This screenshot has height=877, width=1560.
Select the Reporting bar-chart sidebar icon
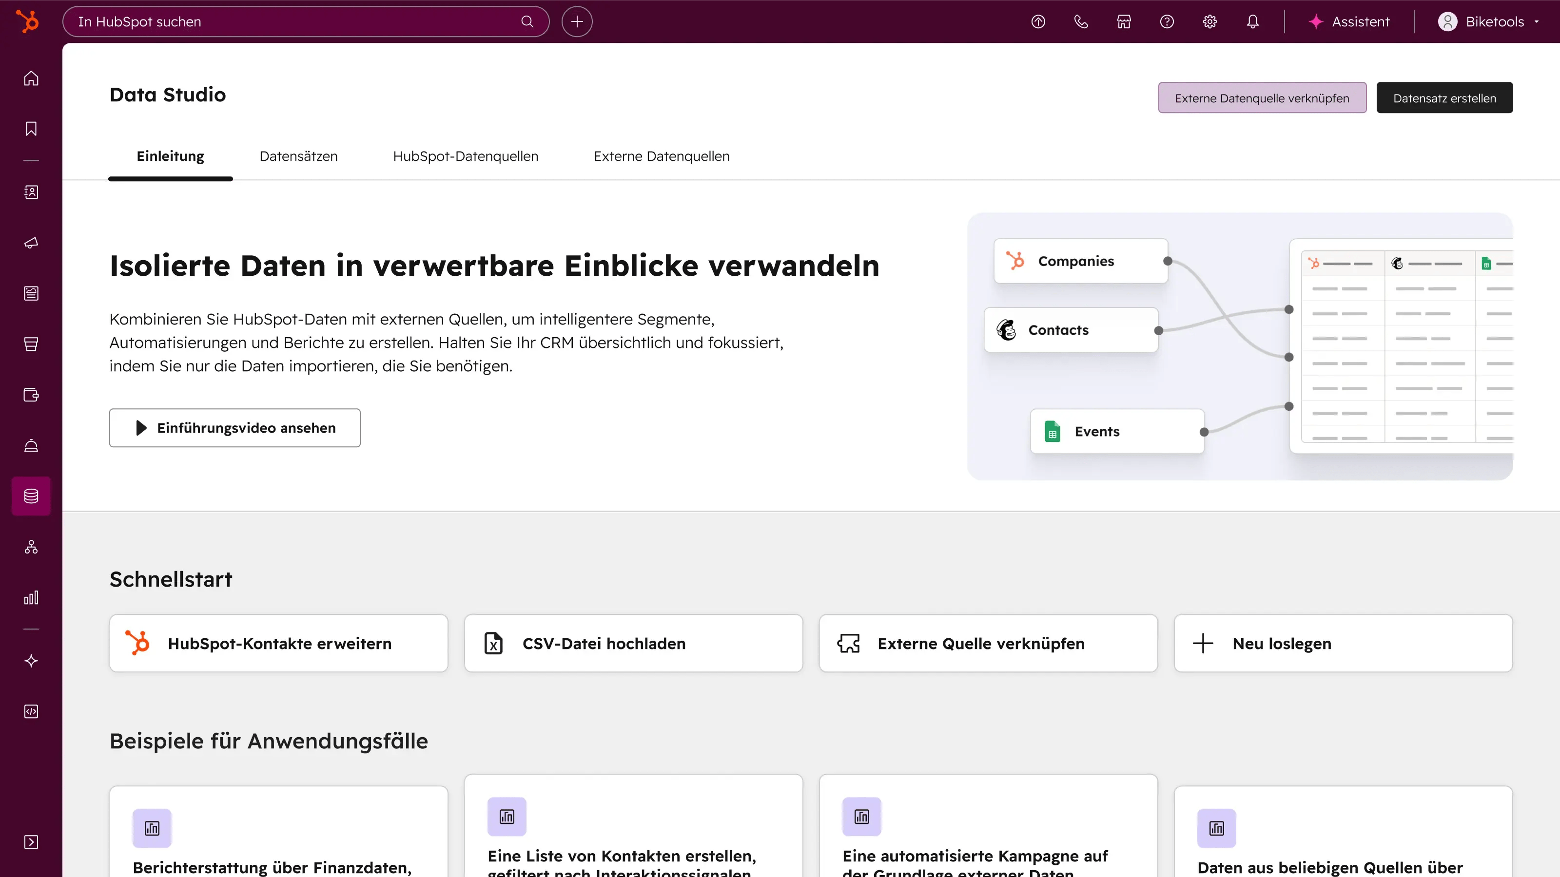click(30, 597)
